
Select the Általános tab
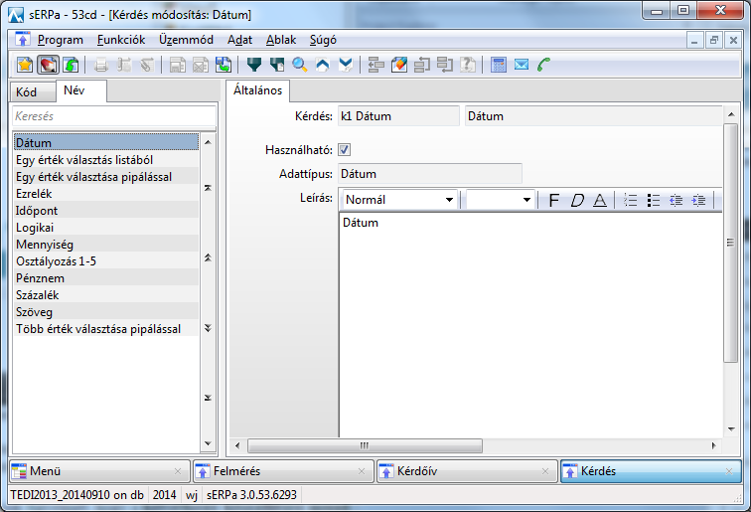click(257, 90)
